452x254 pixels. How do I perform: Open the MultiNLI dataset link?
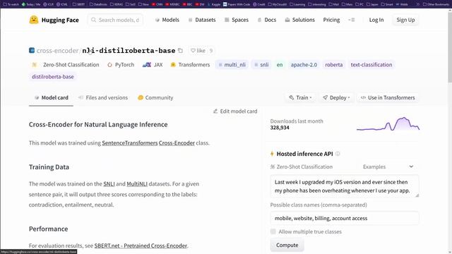point(137,183)
